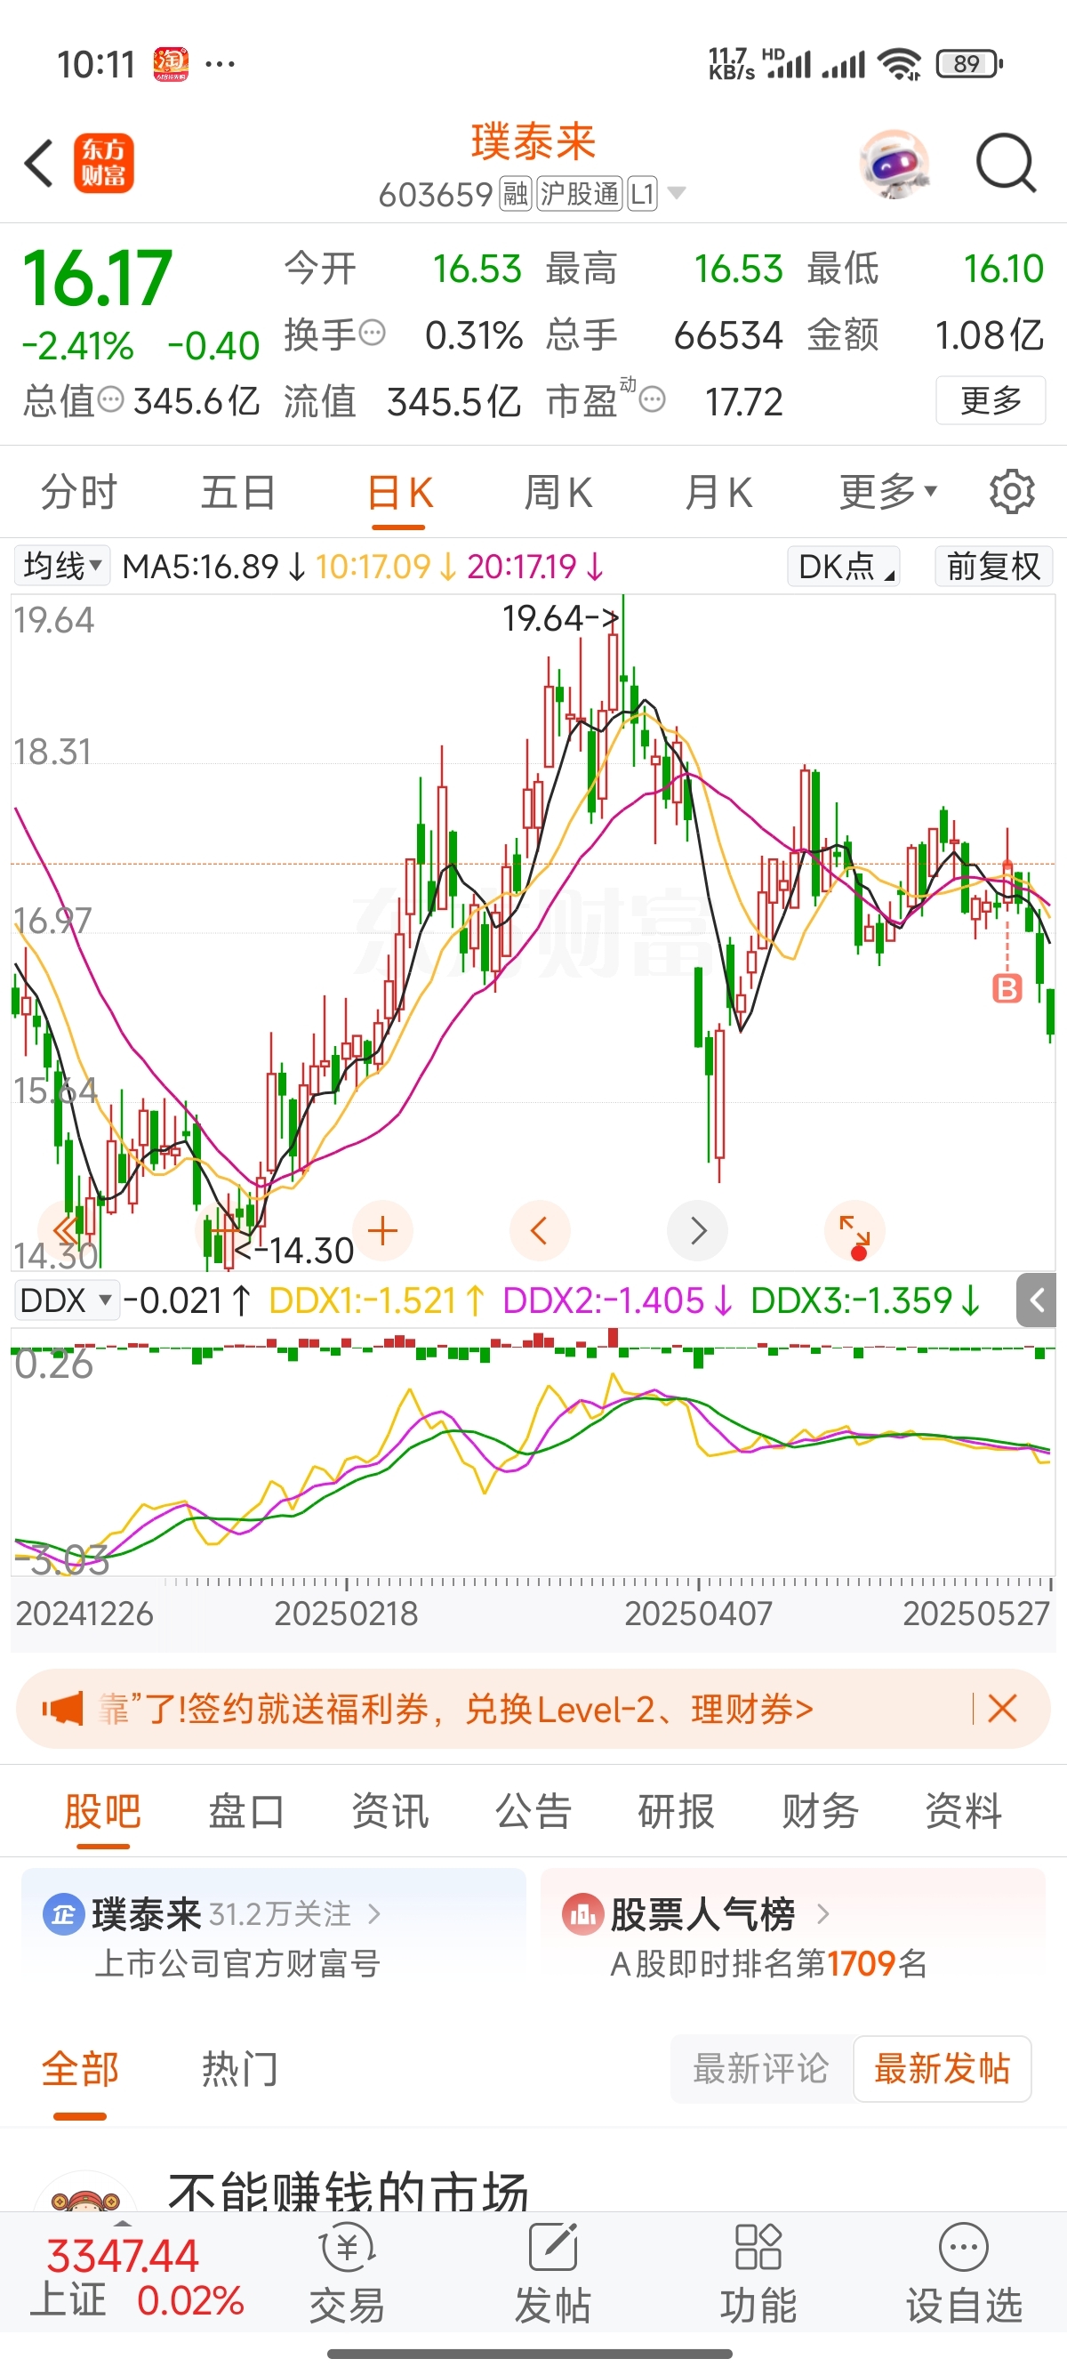This screenshot has width=1067, height=2375.
Task: Tap L1 level badge
Action: (642, 194)
